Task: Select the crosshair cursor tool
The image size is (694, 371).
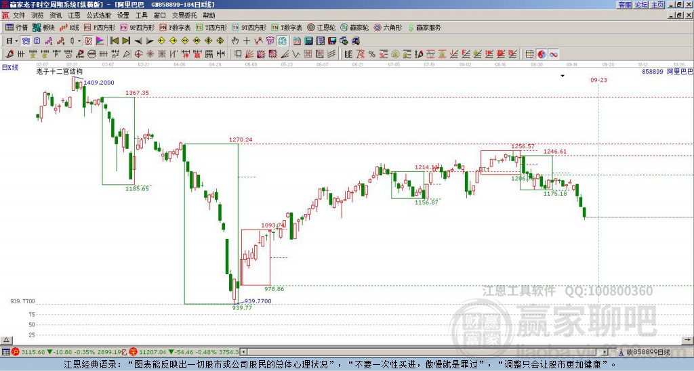Action: pos(247,41)
